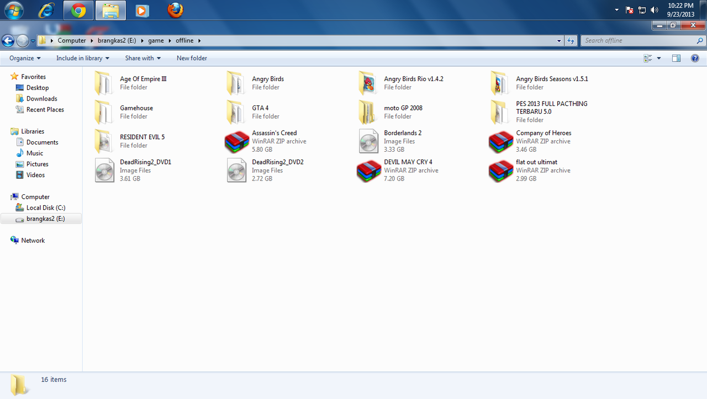Open the Angry Birds folder icon

236,83
